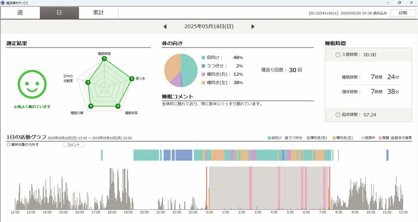Switch to the 週 tab

click(x=20, y=13)
